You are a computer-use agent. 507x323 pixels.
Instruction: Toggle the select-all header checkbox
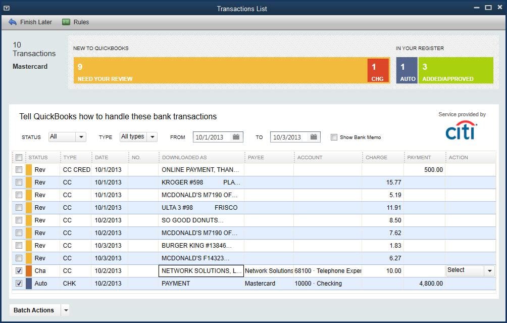click(19, 158)
